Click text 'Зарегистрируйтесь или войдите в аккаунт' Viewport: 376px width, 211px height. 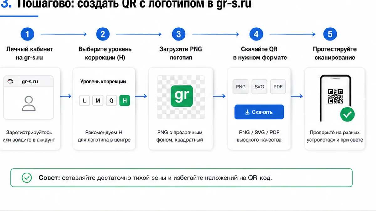click(29, 136)
